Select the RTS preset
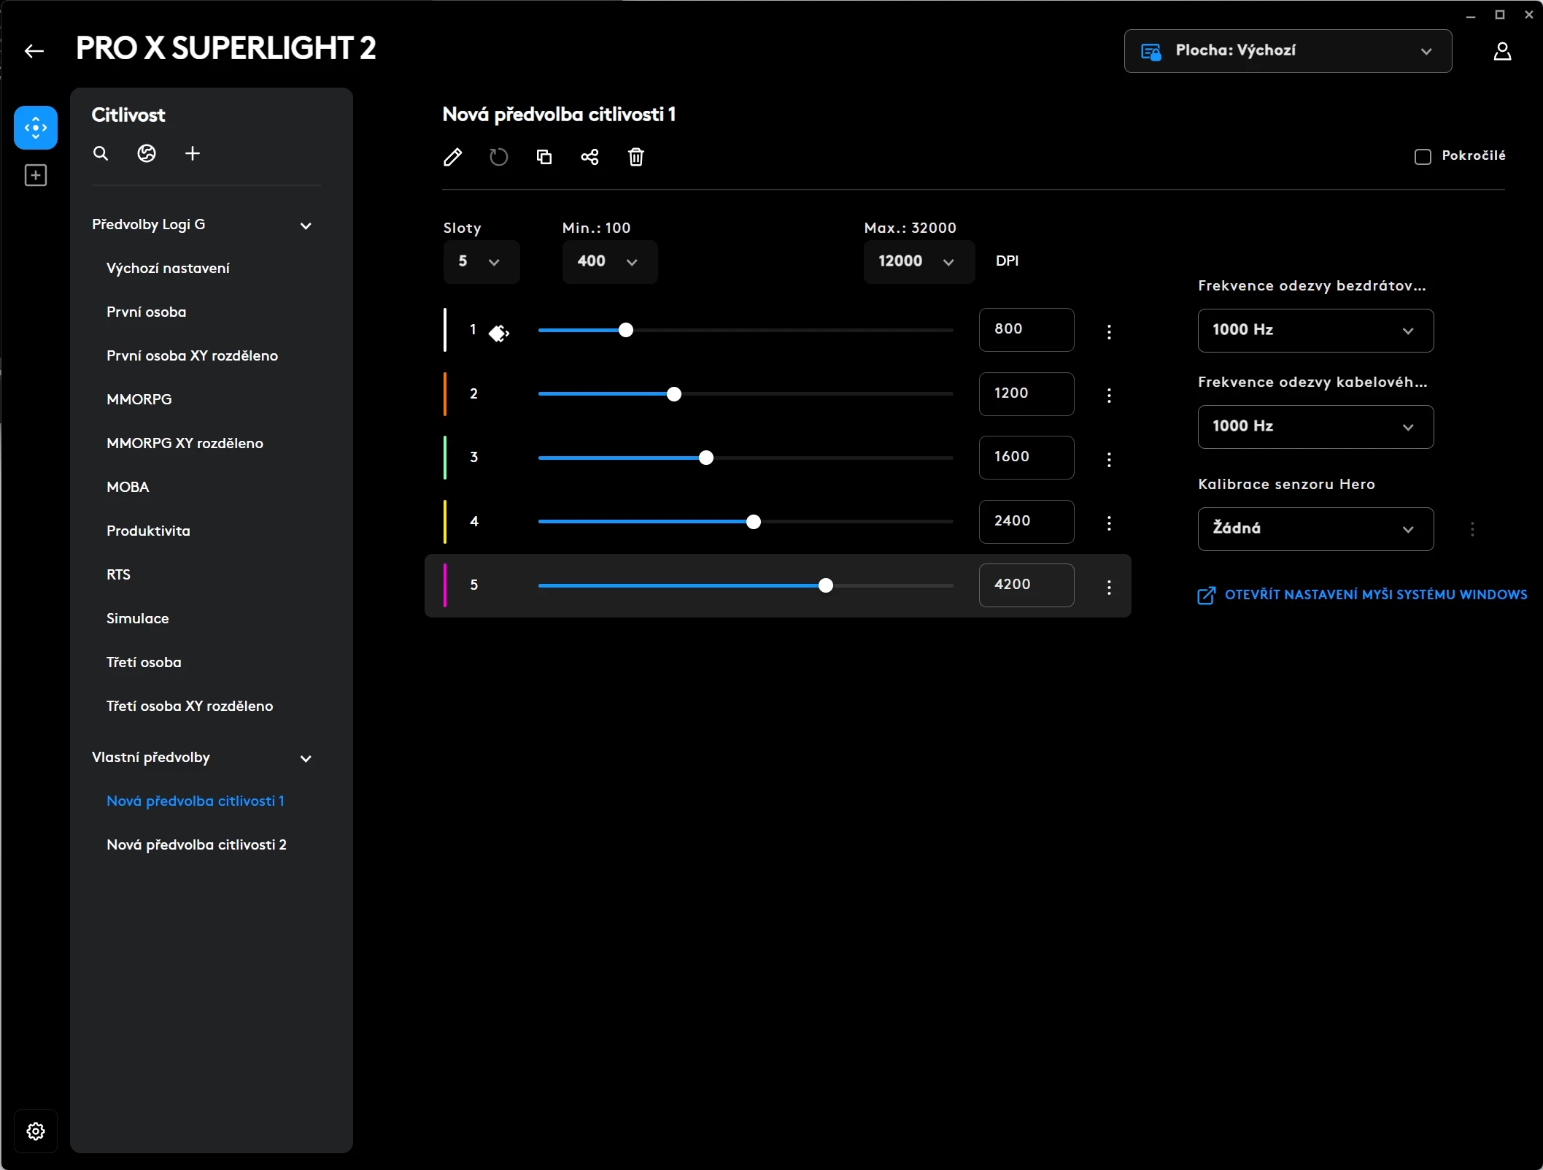Screen dimensions: 1543x1170 coord(118,575)
